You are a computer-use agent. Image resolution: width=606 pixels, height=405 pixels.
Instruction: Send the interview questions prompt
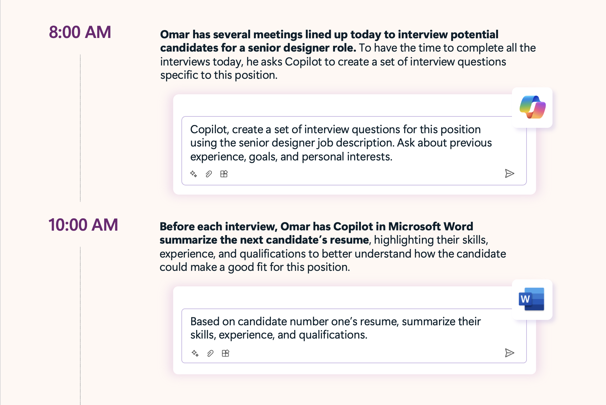pos(509,173)
